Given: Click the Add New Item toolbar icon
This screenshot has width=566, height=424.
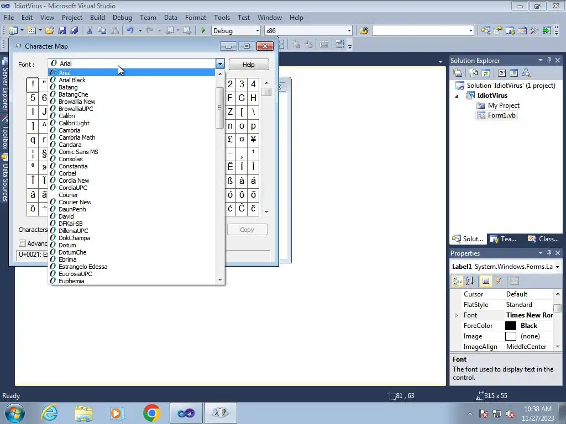Looking at the screenshot, I should 32,31.
